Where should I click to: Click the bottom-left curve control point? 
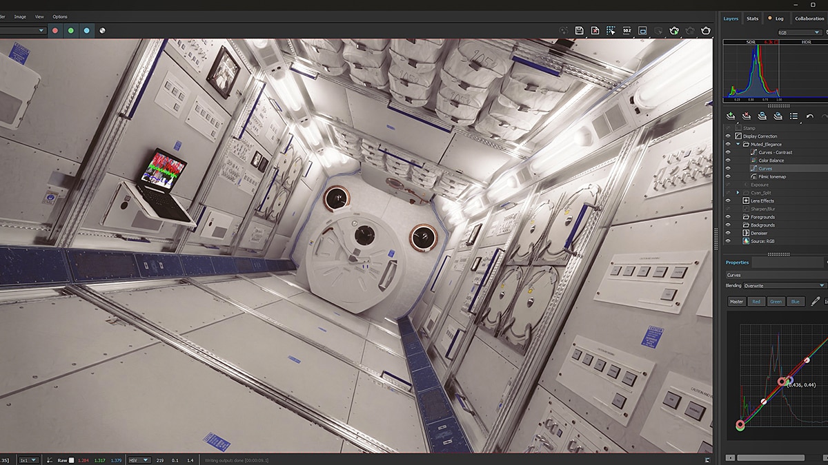tap(740, 426)
